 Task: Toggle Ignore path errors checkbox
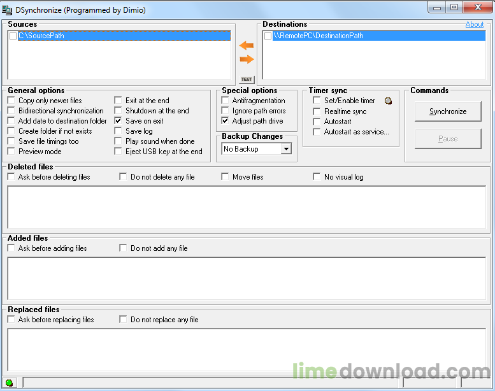(x=225, y=110)
